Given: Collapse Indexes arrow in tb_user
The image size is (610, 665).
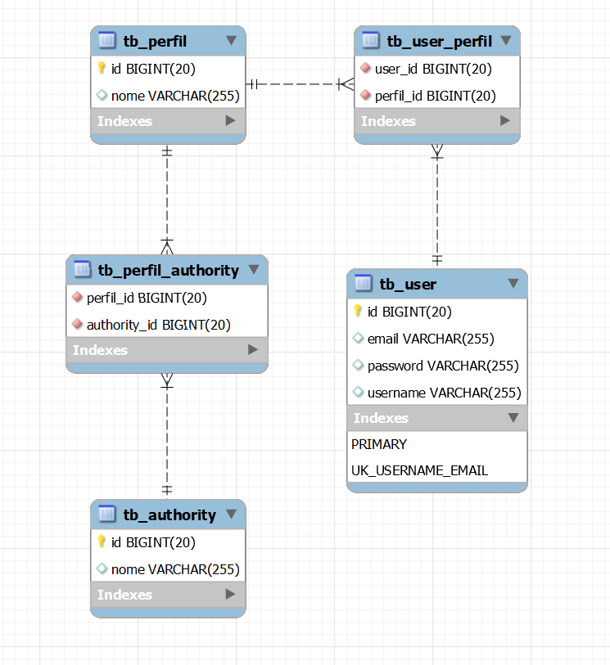Looking at the screenshot, I should tap(513, 418).
